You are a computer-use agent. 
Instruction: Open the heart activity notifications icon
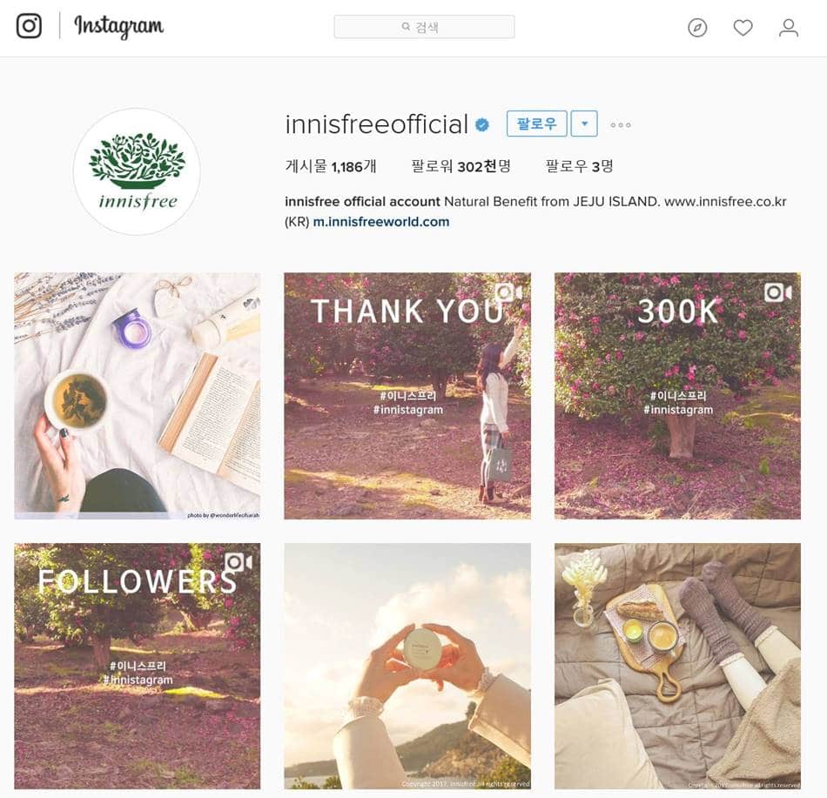(743, 27)
